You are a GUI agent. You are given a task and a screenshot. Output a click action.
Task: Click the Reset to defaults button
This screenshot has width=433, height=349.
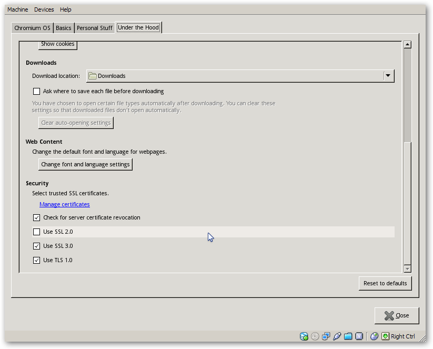(385, 283)
